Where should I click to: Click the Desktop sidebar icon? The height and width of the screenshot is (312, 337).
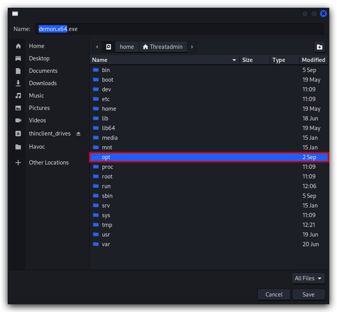pyautogui.click(x=18, y=58)
